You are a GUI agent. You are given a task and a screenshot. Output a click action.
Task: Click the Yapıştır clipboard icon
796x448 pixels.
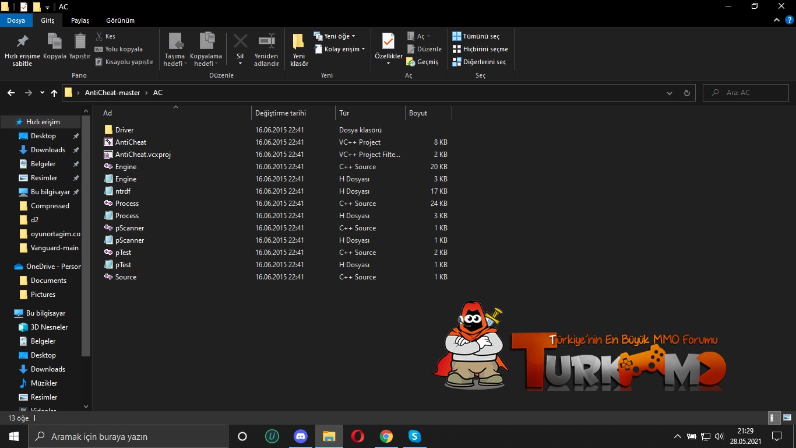(x=80, y=41)
